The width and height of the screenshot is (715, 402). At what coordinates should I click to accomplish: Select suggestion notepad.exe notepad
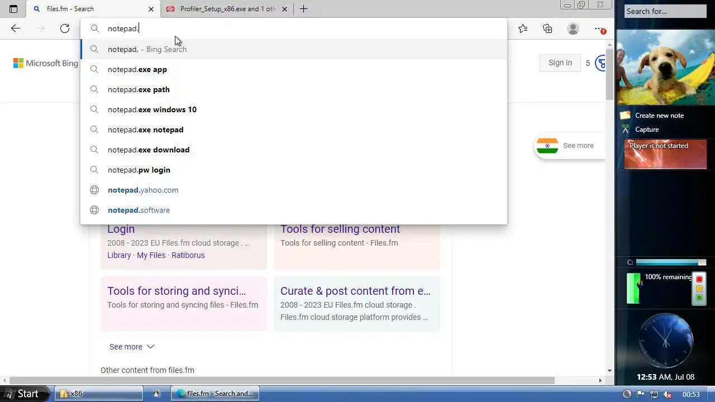click(x=294, y=130)
